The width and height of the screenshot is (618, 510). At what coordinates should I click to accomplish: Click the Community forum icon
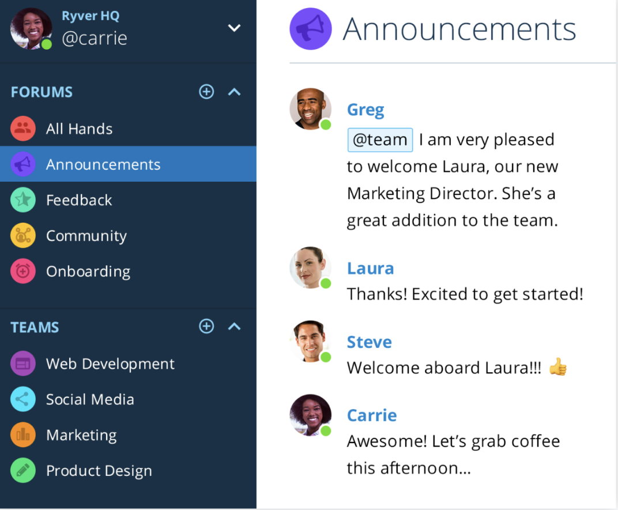[23, 236]
